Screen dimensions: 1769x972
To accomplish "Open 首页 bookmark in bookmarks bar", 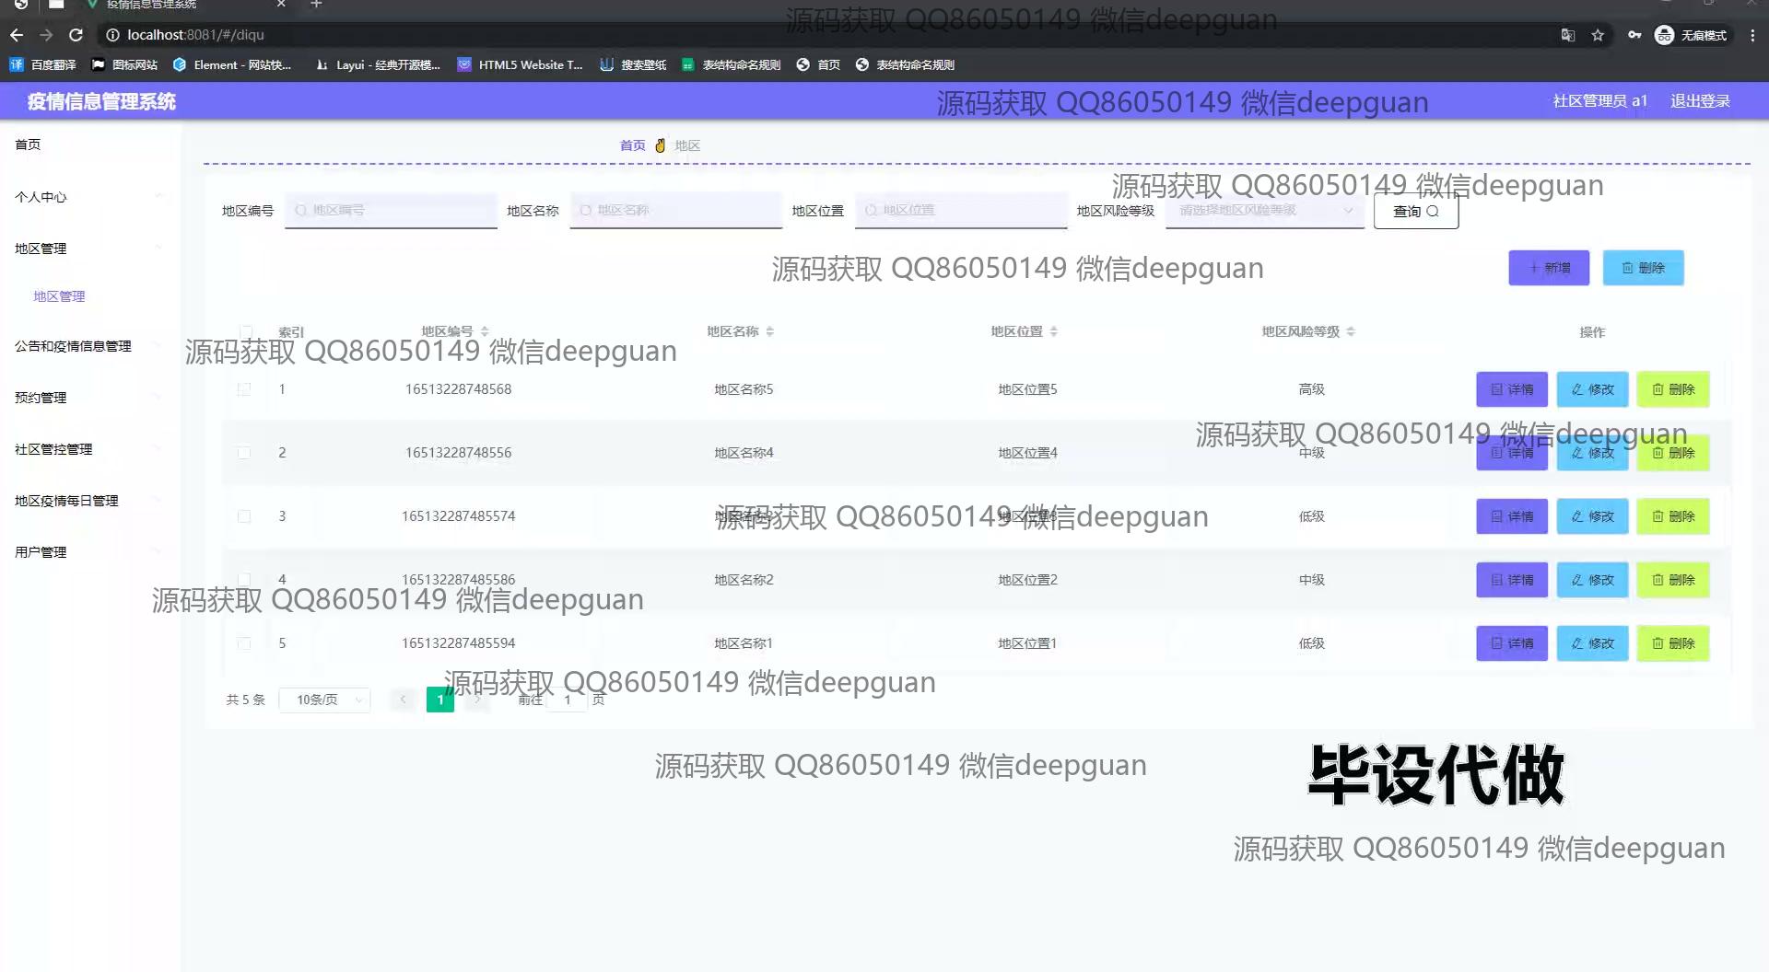I will 818,64.
